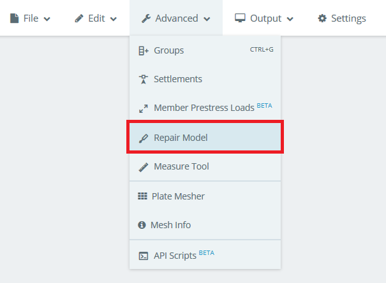Click the API Scripts terminal icon

[x=144, y=256]
